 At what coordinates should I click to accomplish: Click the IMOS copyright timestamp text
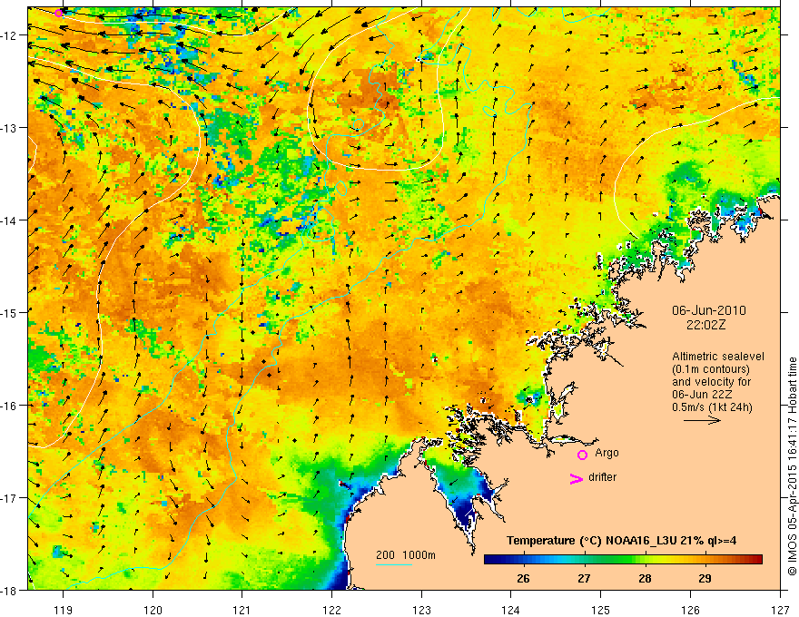click(x=792, y=466)
